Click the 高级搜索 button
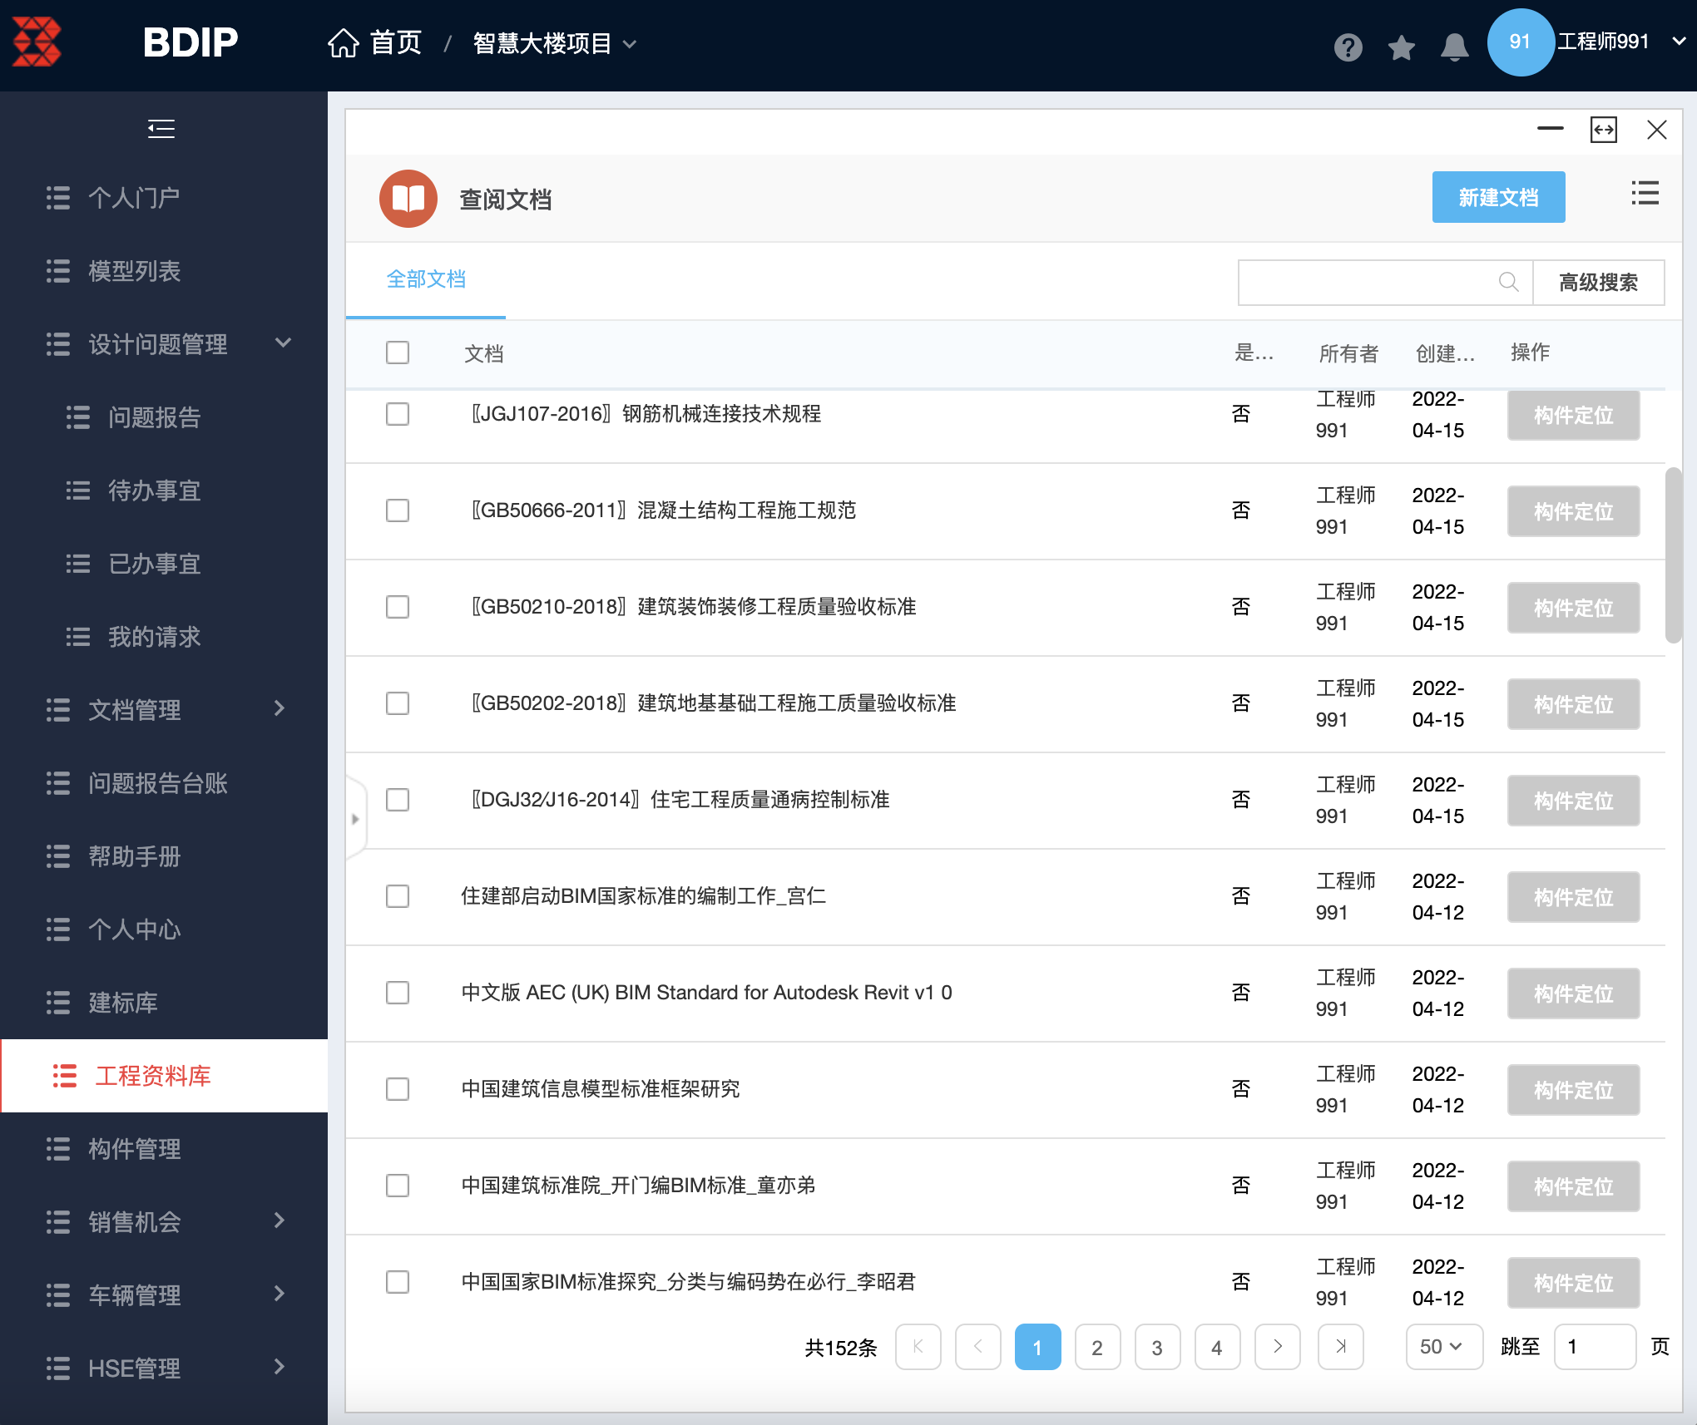 coord(1598,283)
